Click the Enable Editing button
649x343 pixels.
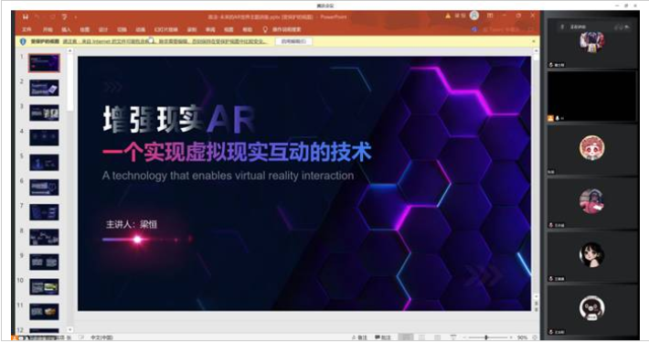[293, 41]
